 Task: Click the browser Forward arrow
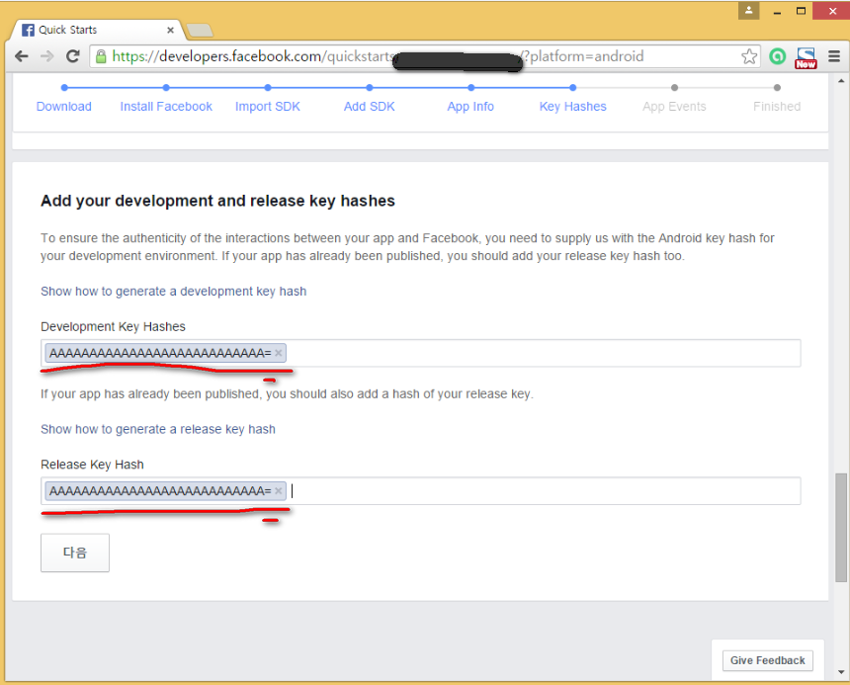click(47, 56)
